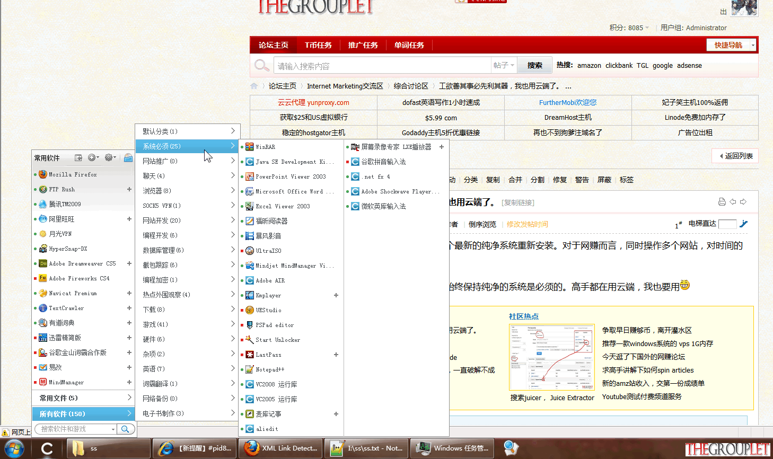This screenshot has width=773, height=459.
Task: Click the 返回列表 button
Action: tap(735, 156)
